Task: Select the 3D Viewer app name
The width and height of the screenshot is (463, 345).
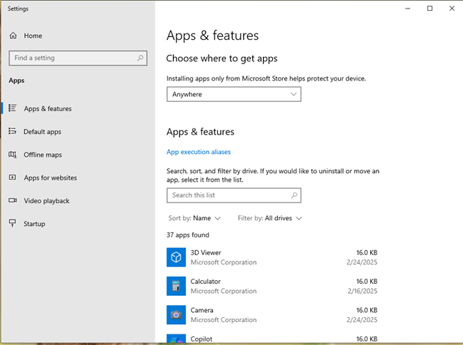Action: [x=206, y=253]
